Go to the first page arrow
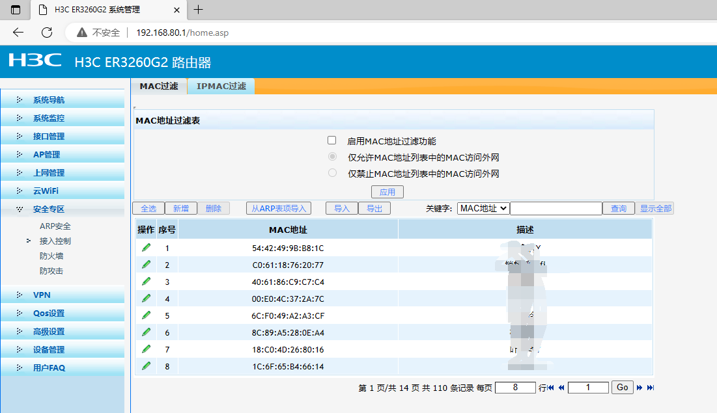This screenshot has height=413, width=717. 550,388
